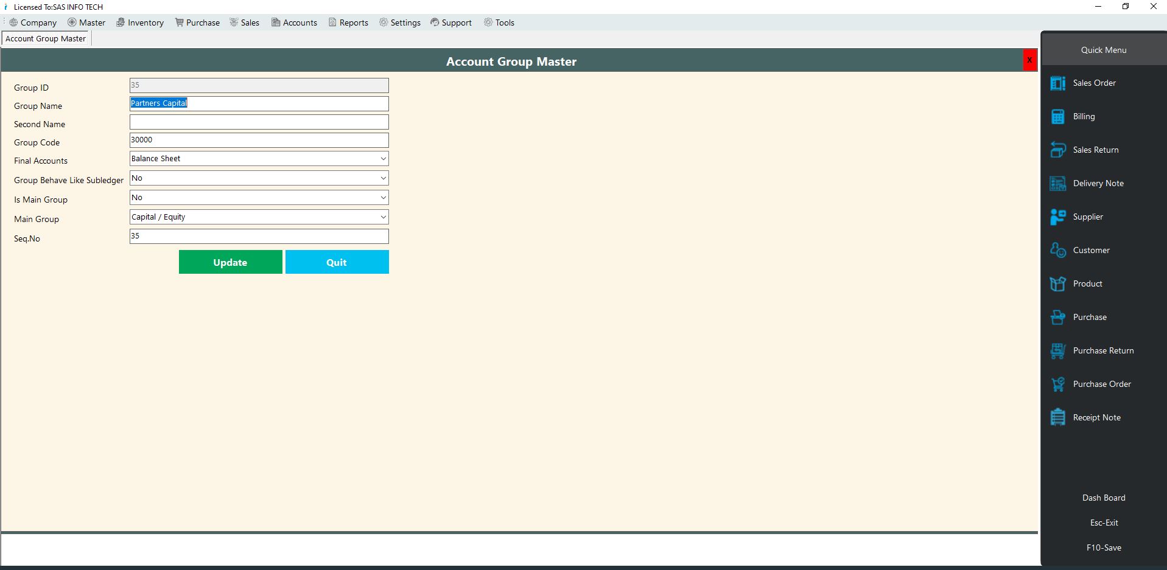Click the Purchase Return icon

pyautogui.click(x=1058, y=351)
